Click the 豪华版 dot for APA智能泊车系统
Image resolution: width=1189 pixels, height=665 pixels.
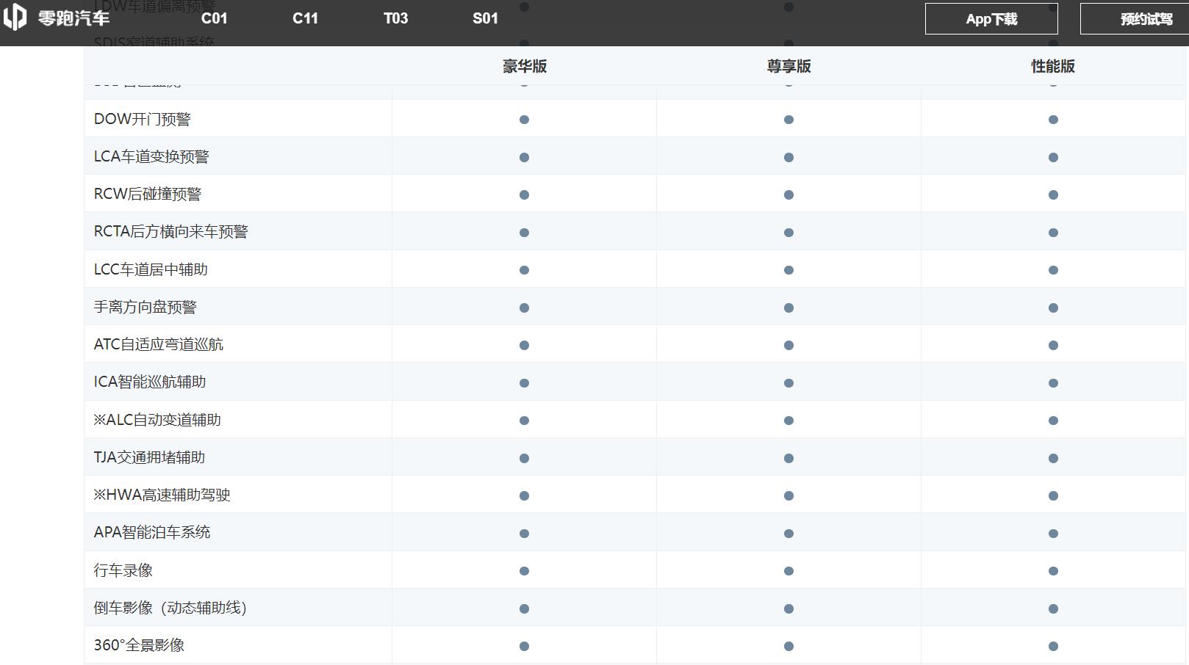[524, 534]
